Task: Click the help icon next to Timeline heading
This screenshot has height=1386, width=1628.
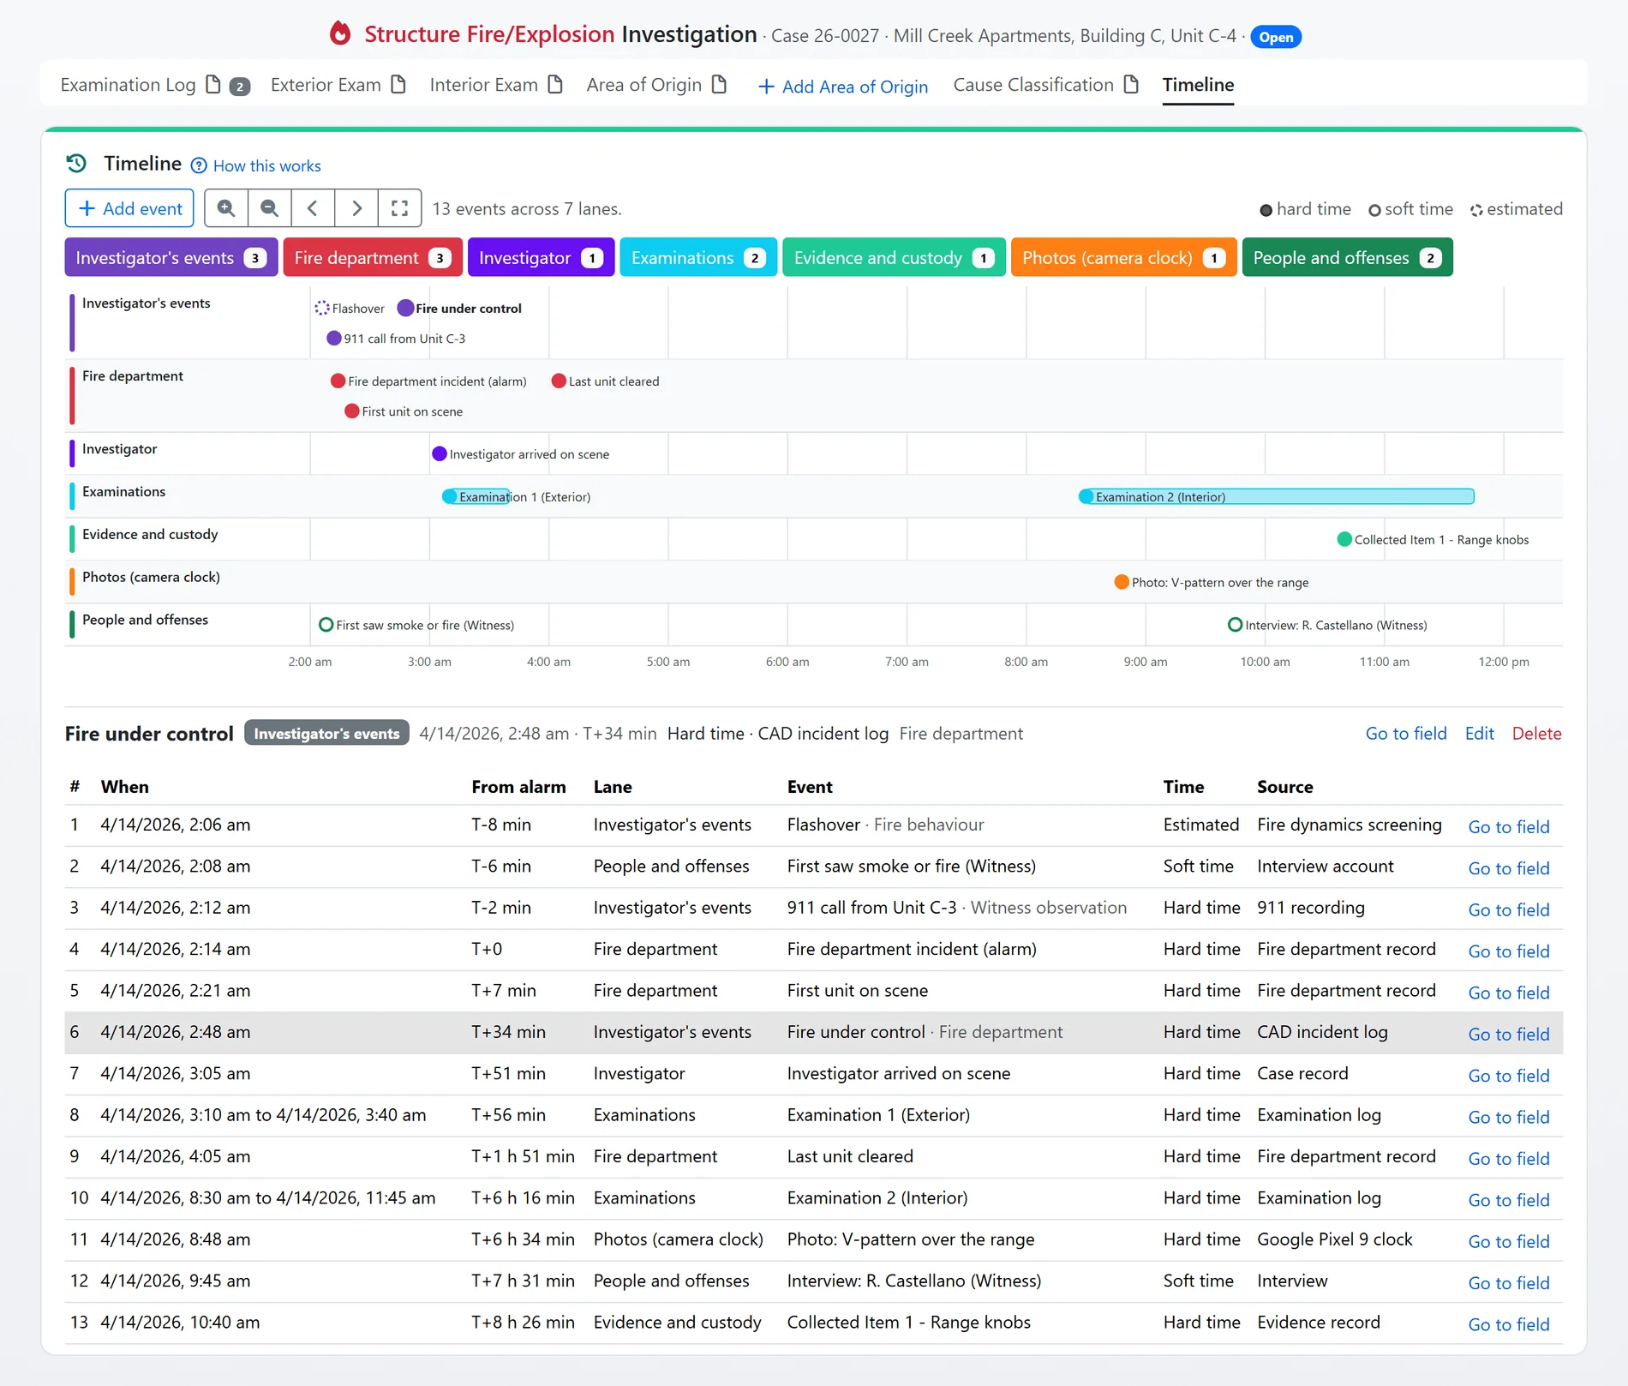Action: [x=199, y=165]
